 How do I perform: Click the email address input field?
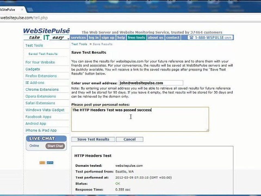[151, 83]
